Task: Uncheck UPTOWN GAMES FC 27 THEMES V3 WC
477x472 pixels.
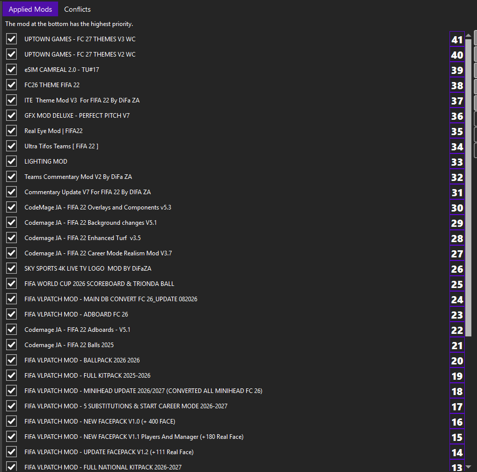Action: click(x=12, y=39)
